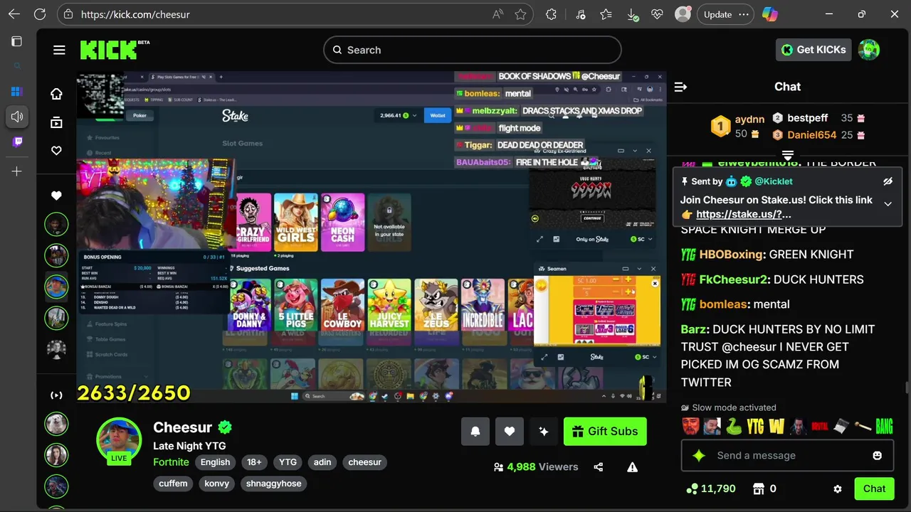911x512 pixels.
Task: Refresh the browser page
Action: 40,14
